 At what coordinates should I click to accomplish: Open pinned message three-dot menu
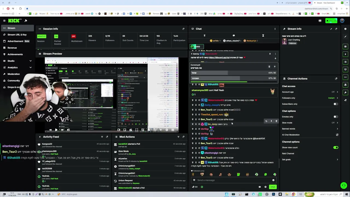tap(275, 54)
